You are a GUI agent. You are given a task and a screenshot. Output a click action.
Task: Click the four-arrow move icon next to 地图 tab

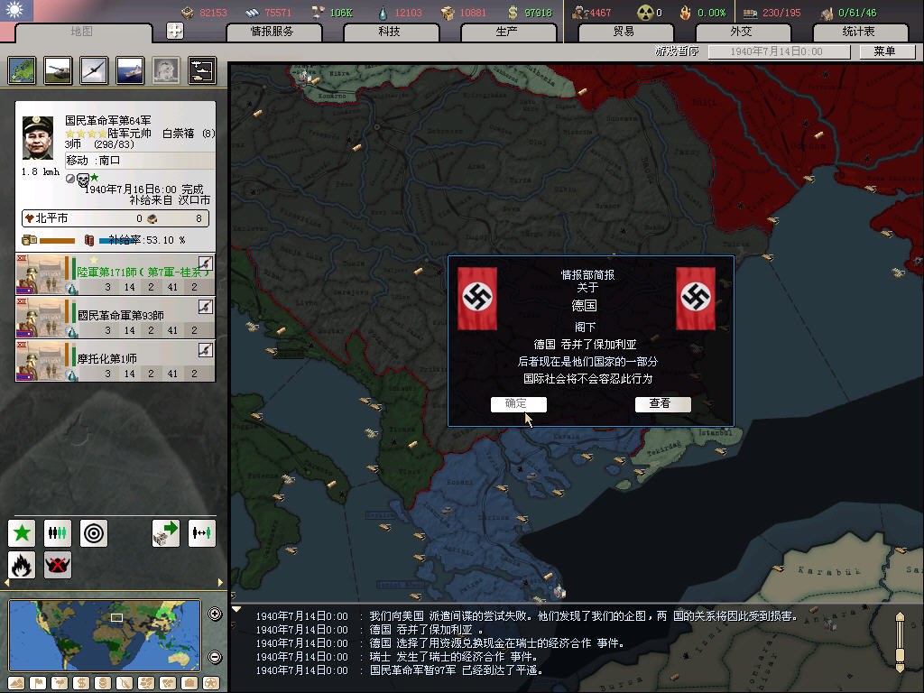175,31
